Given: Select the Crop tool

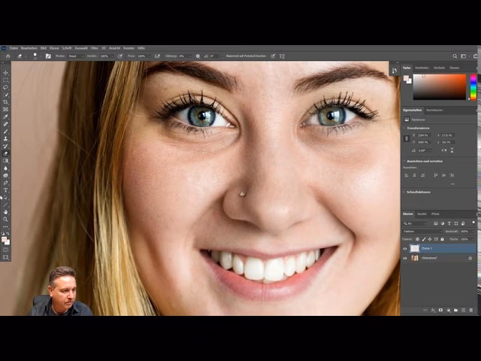Looking at the screenshot, I should point(6,102).
